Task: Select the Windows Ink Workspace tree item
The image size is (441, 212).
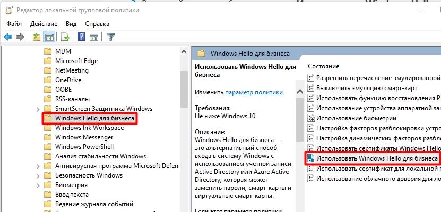Action: 89,128
